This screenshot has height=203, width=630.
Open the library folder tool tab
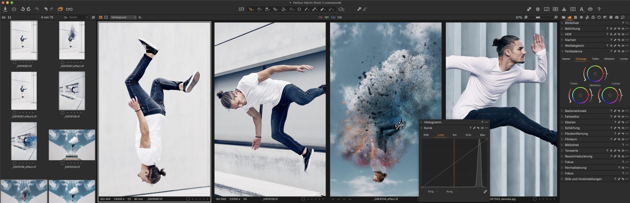click(x=564, y=17)
